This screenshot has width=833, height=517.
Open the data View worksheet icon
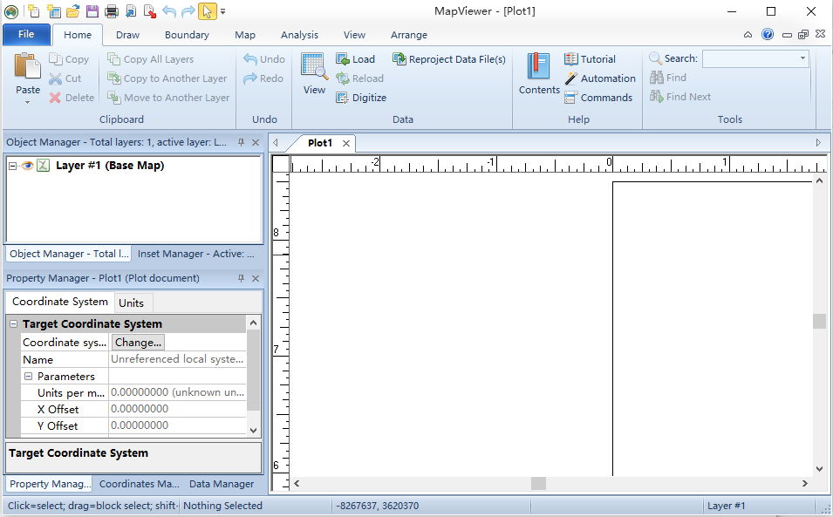coord(314,73)
